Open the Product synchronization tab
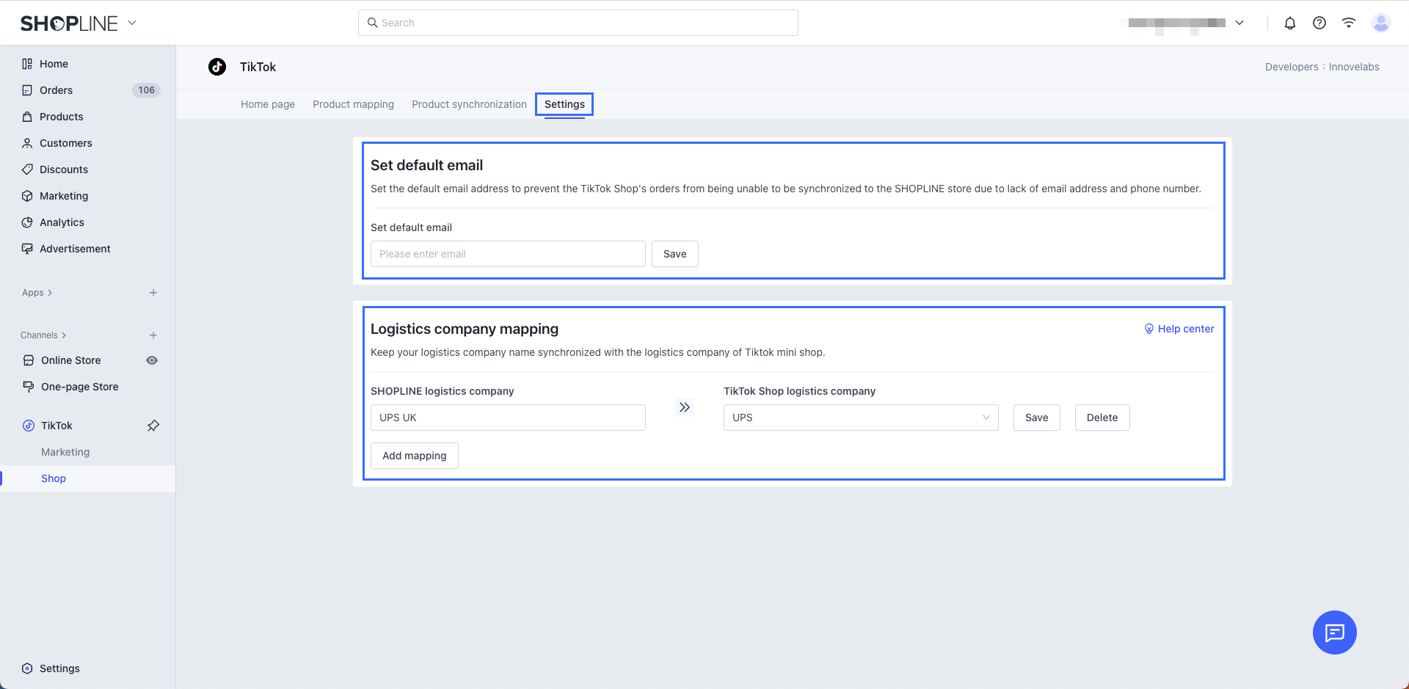The width and height of the screenshot is (1409, 689). coord(469,104)
